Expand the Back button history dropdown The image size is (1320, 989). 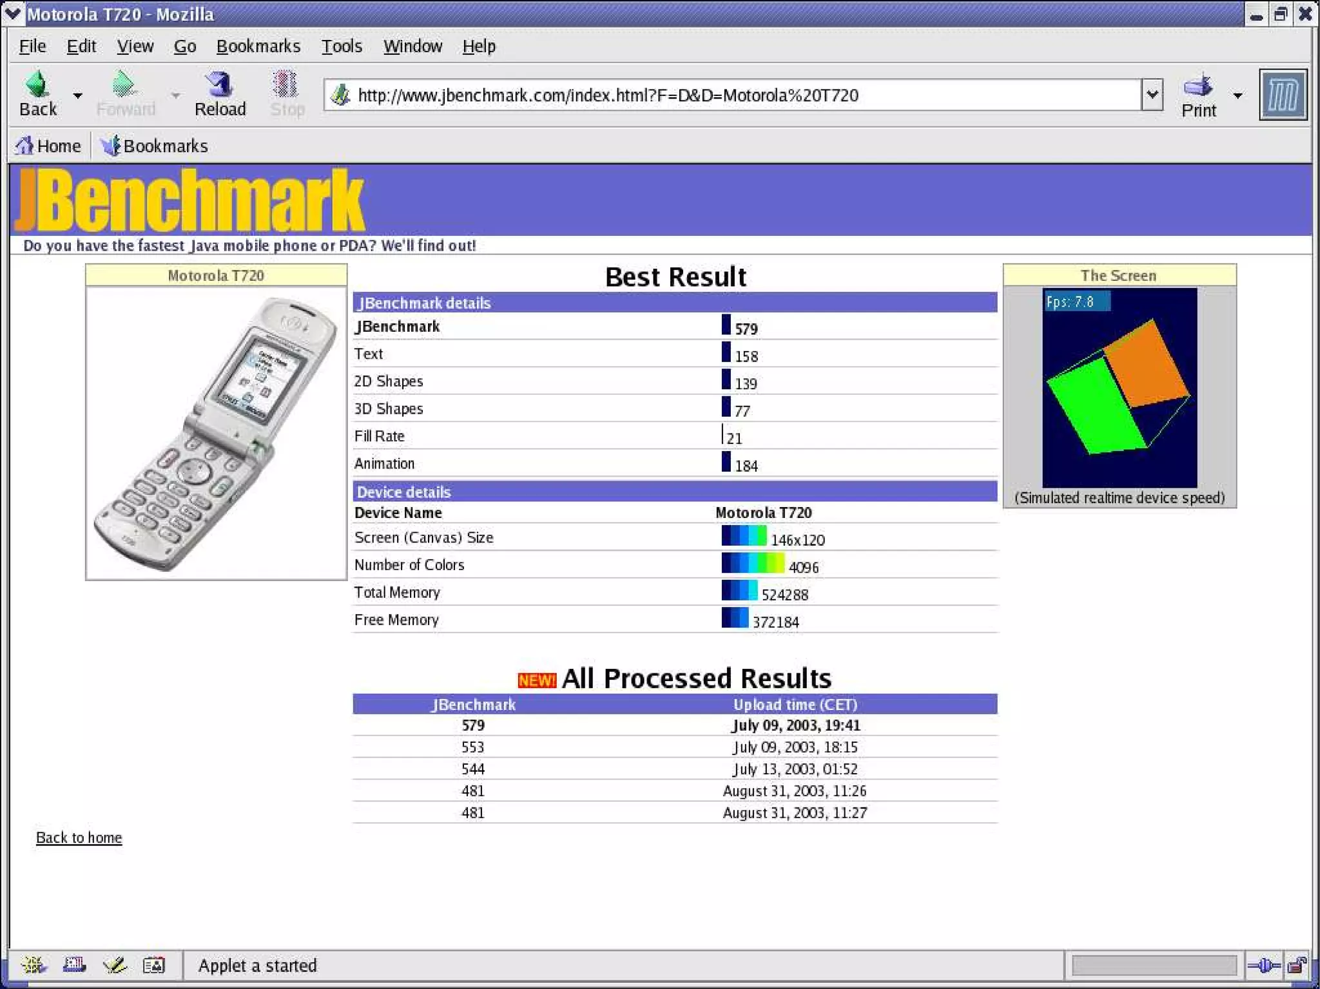point(78,95)
